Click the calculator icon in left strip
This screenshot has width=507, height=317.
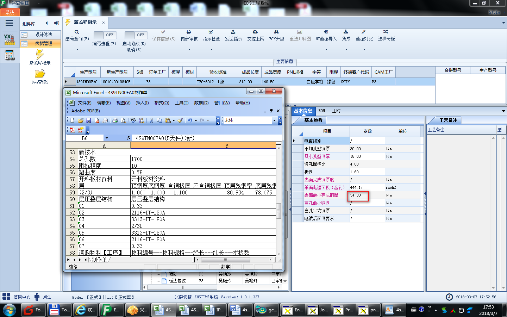(10, 55)
